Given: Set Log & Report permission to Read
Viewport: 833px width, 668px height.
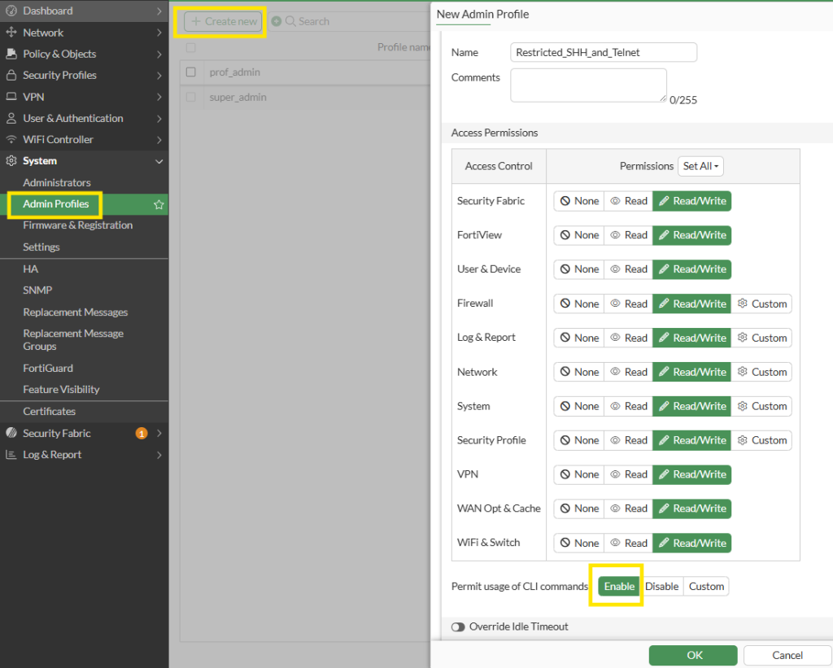Looking at the screenshot, I should pyautogui.click(x=629, y=338).
